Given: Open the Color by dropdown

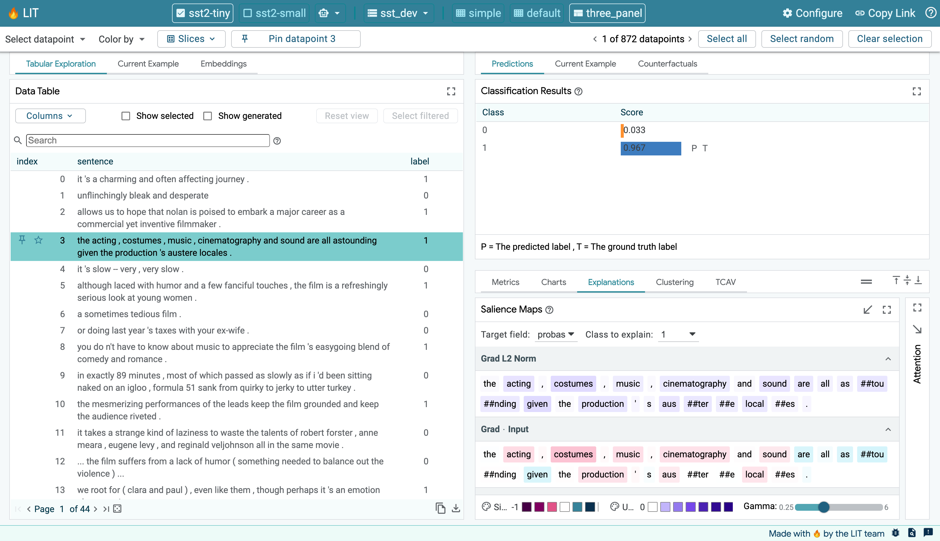Looking at the screenshot, I should click(x=121, y=39).
